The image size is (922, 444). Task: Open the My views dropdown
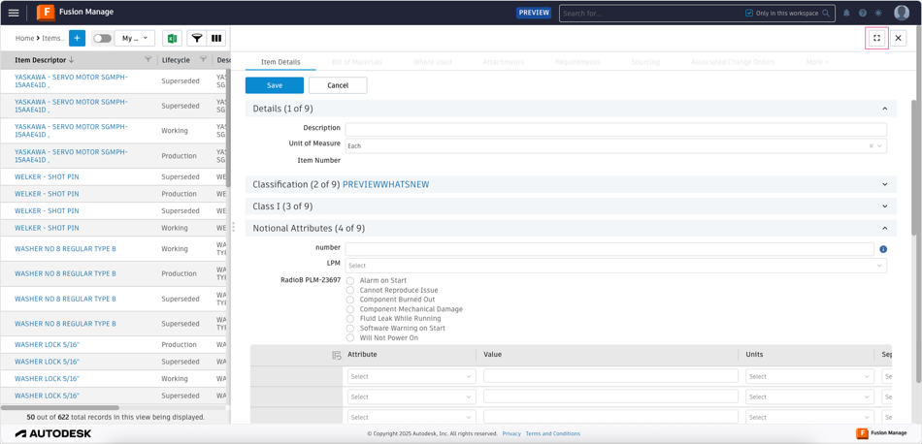[135, 38]
